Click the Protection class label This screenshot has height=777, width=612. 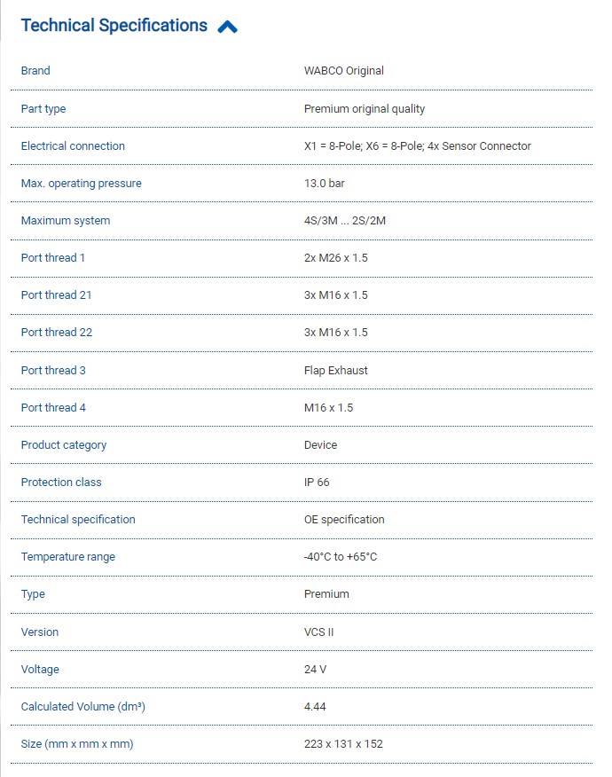click(x=61, y=483)
